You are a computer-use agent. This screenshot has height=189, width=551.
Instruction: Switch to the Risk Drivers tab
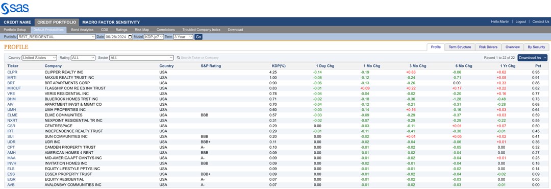tap(488, 47)
